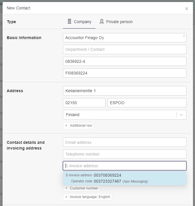Image resolution: width=195 pixels, height=206 pixels.
Task: Switch to the Private person tab
Action: pos(116,22)
